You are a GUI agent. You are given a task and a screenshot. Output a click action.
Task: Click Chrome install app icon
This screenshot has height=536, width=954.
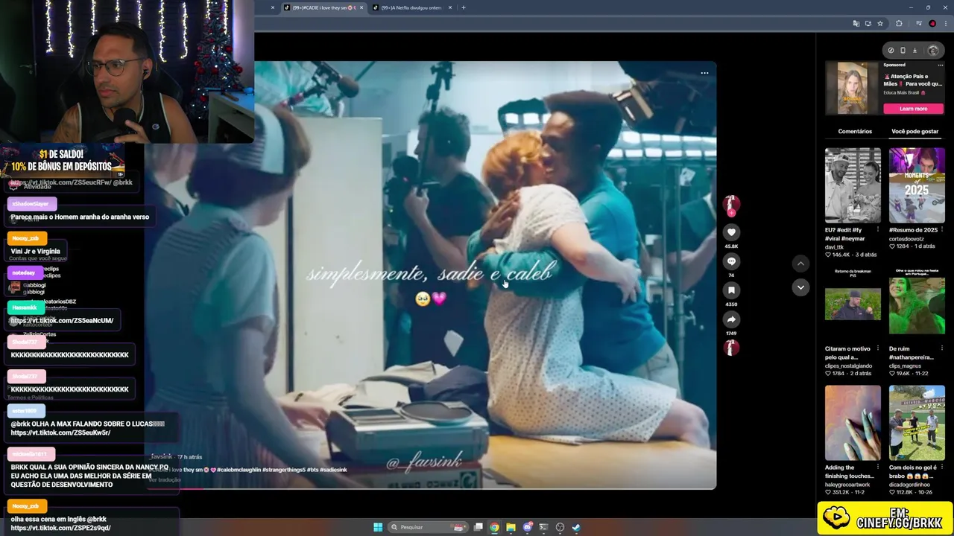[x=868, y=24]
